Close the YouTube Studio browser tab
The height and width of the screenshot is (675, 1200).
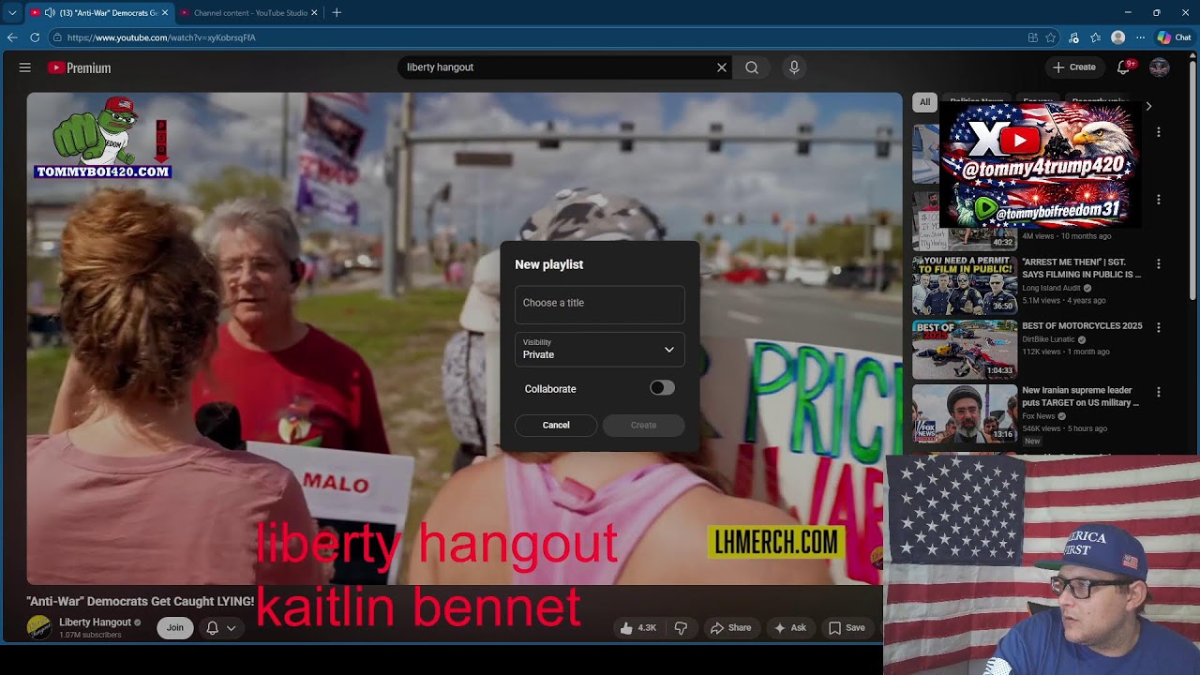tap(315, 13)
